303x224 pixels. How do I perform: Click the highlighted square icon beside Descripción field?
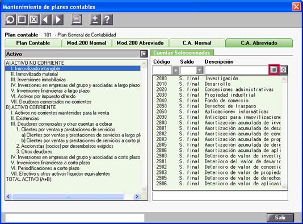pos(274,70)
